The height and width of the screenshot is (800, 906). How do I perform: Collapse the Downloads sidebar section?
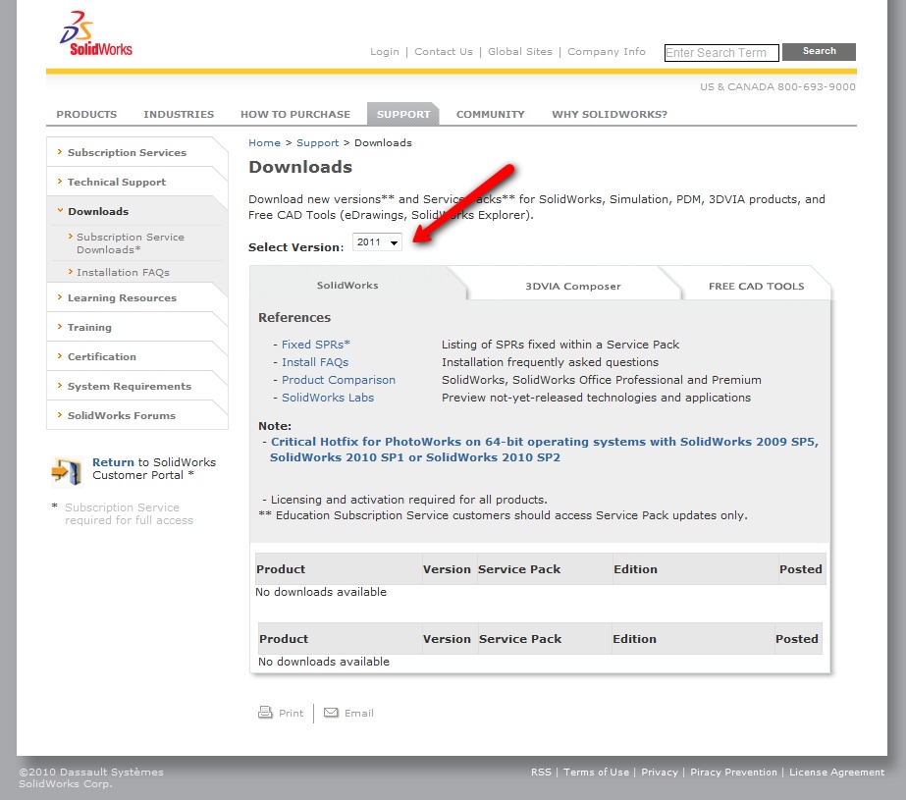(98, 211)
